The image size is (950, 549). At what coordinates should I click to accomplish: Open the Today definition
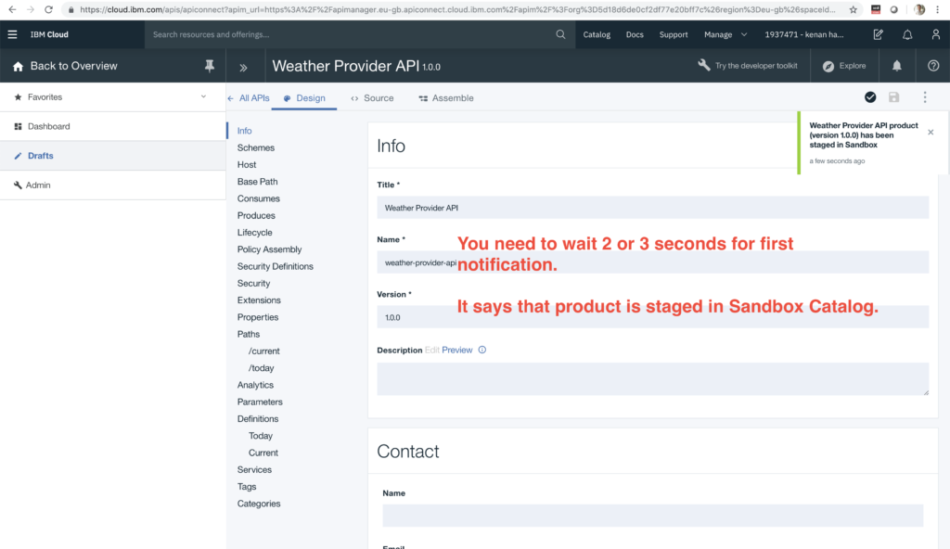pyautogui.click(x=261, y=436)
